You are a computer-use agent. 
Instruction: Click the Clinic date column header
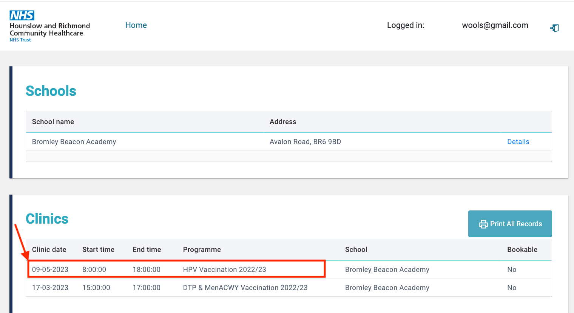(x=49, y=250)
